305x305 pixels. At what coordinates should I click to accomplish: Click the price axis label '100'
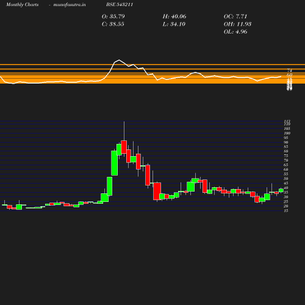[x=287, y=133]
